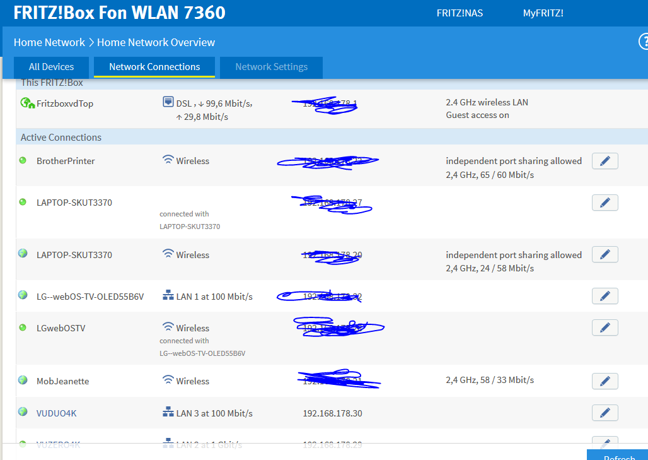Select the Network Connections tab

(154, 67)
